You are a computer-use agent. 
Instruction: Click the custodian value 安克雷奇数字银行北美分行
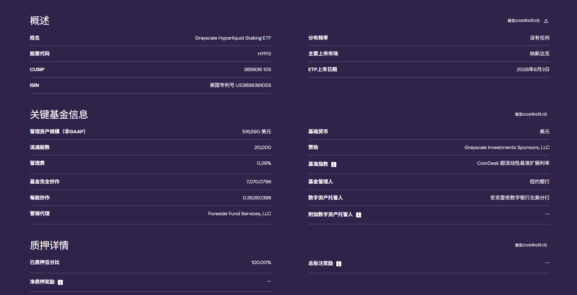point(520,198)
